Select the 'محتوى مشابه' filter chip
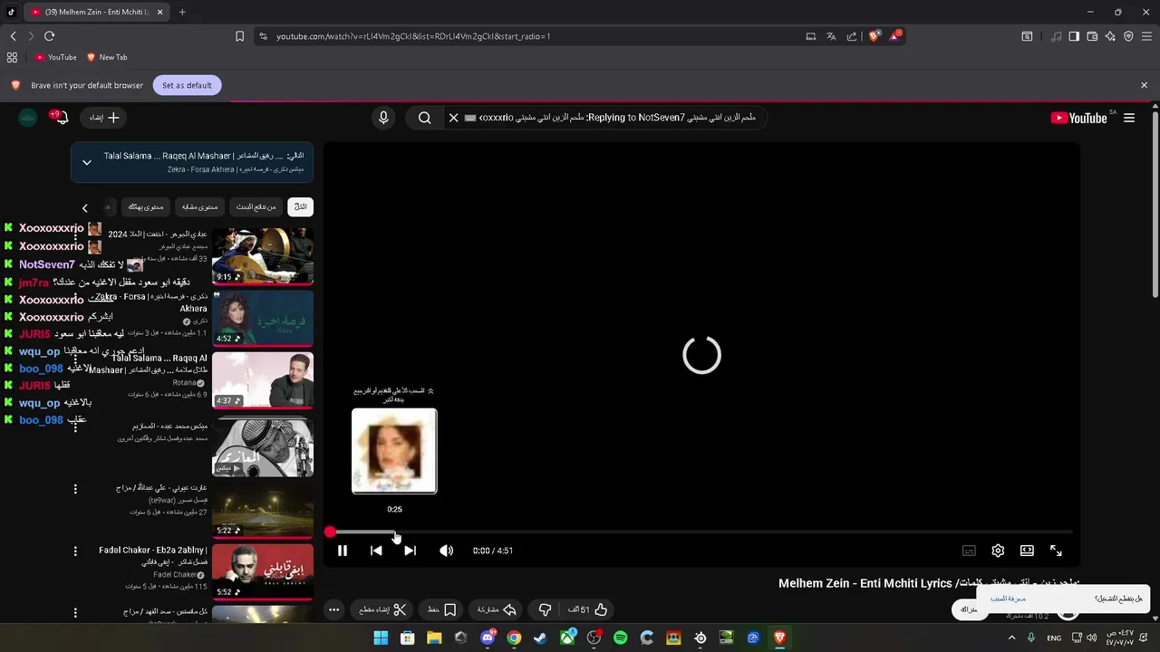1160x652 pixels. 199,206
